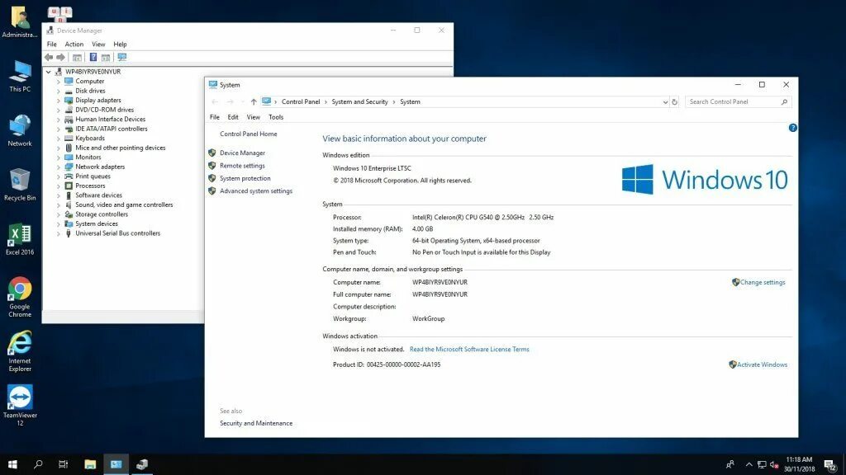The width and height of the screenshot is (846, 475).
Task: Open Control Panel Home link
Action: 248,134
